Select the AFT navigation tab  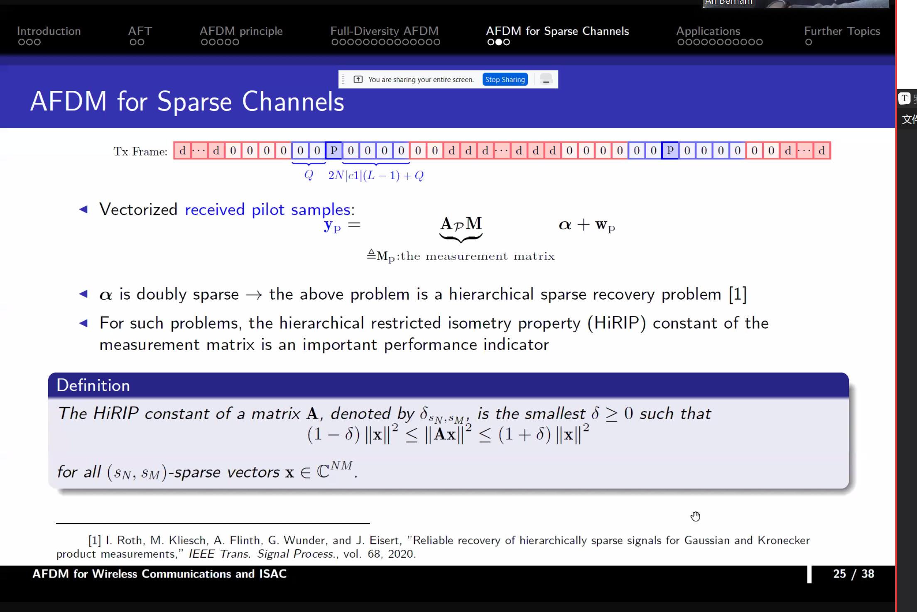click(140, 30)
